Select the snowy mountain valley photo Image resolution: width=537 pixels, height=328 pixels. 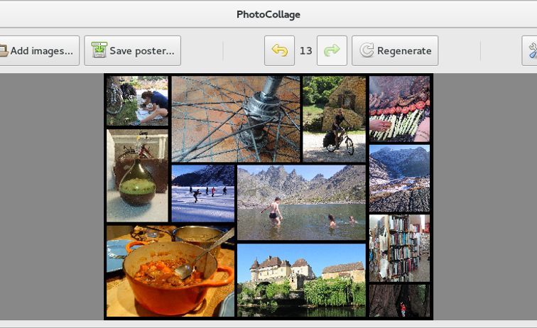click(x=399, y=178)
